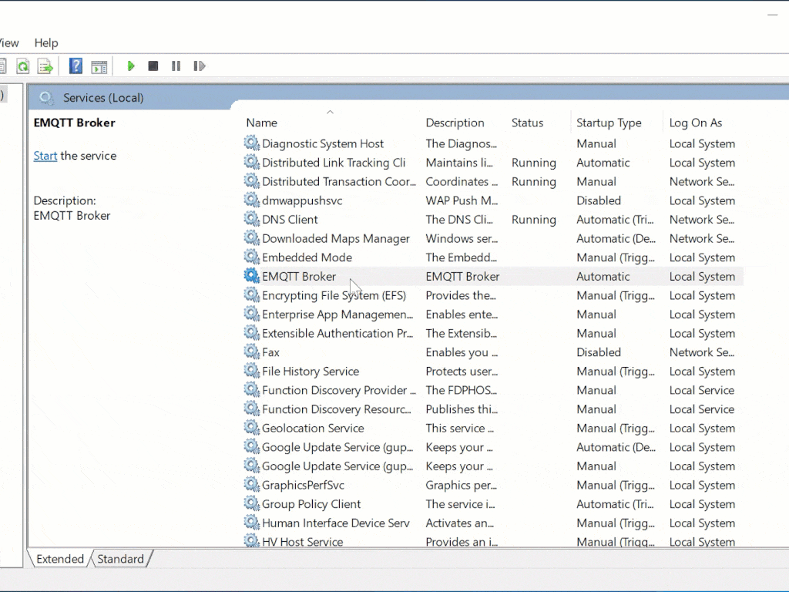Click the GraphicsPerfSvc gear icon
This screenshot has width=789, height=592.
(x=252, y=484)
